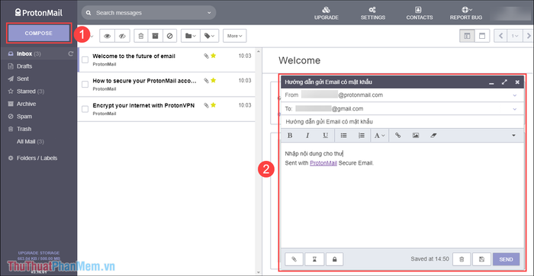Toggle bold formatting in composer
534x276 pixels.
click(x=290, y=136)
